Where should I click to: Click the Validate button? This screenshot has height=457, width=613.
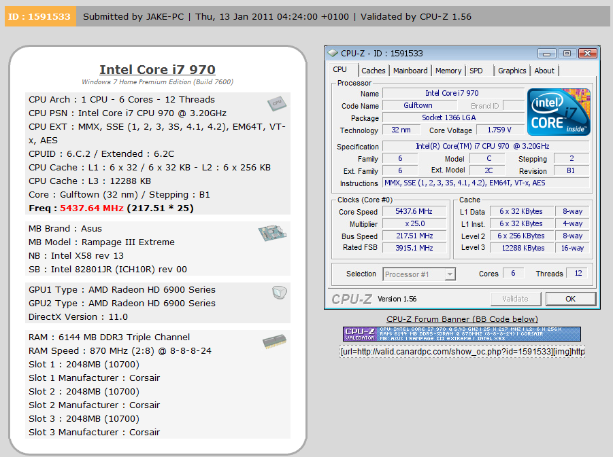515,299
